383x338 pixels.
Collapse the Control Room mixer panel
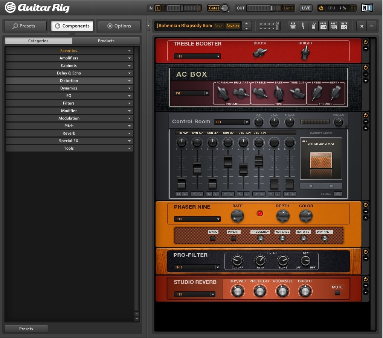pos(365,128)
